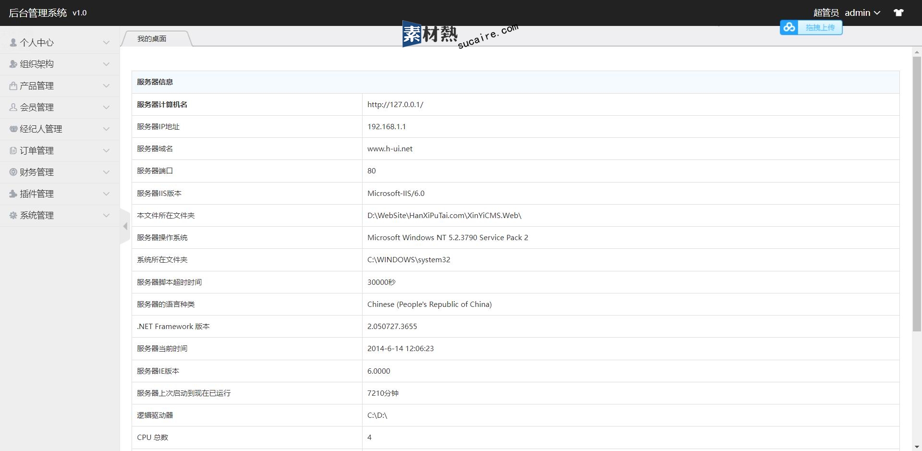Screen dimensions: 922x451
Task: Expand the 经纪人管理 chevron
Action: click(x=107, y=129)
